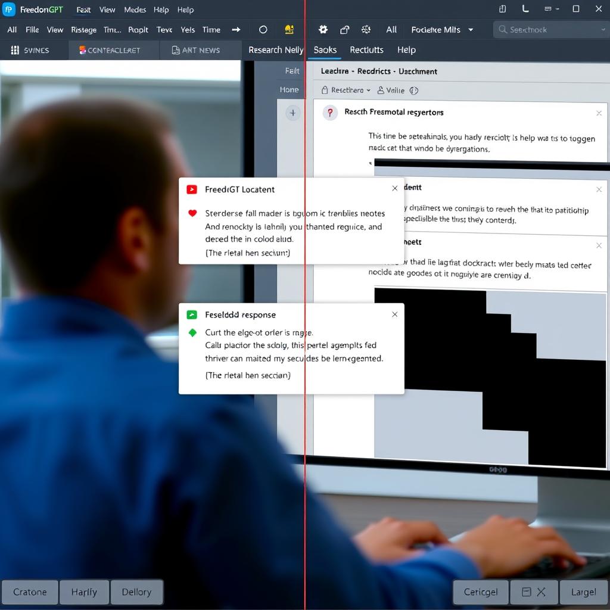610x610 pixels.
Task: Click the Dellory button
Action: pos(136,592)
